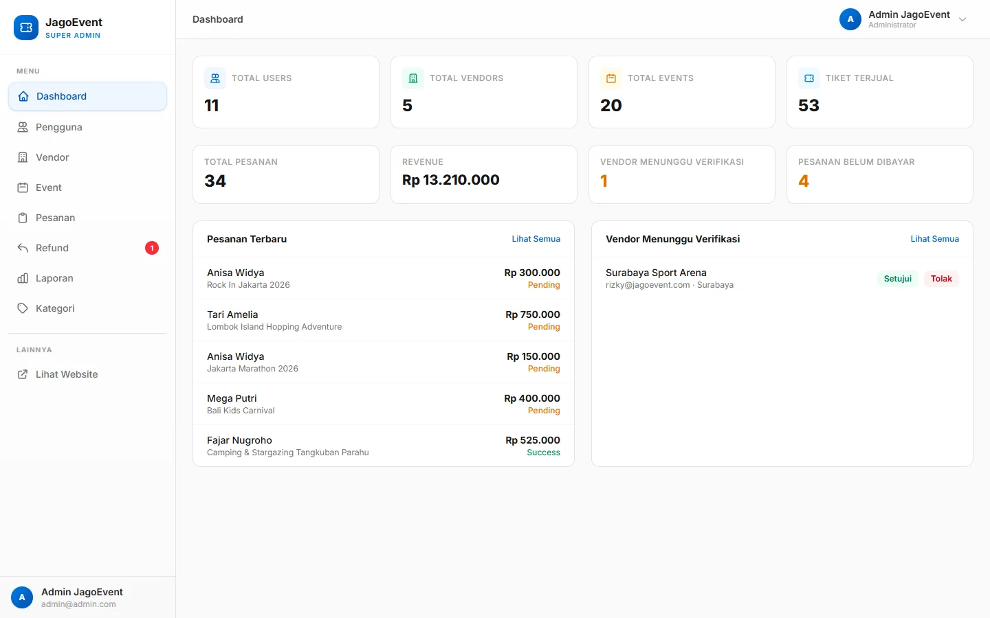Click the Laporan chart icon
Screen dimensions: 990x618
click(x=23, y=278)
